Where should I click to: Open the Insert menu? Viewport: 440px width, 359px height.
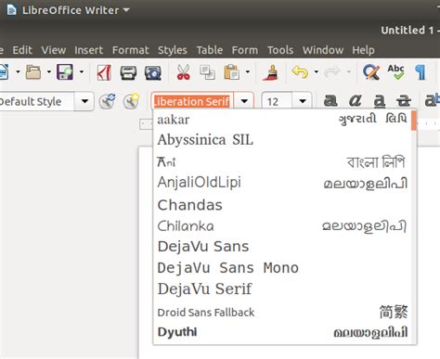tap(88, 50)
